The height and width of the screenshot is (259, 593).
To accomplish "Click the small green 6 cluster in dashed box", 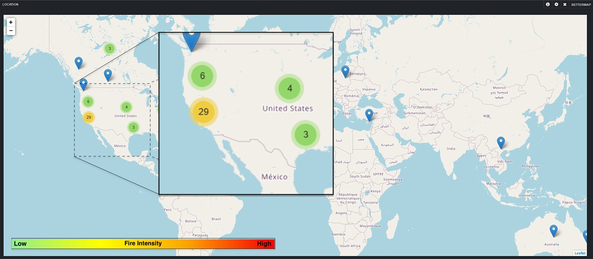I will pos(88,102).
